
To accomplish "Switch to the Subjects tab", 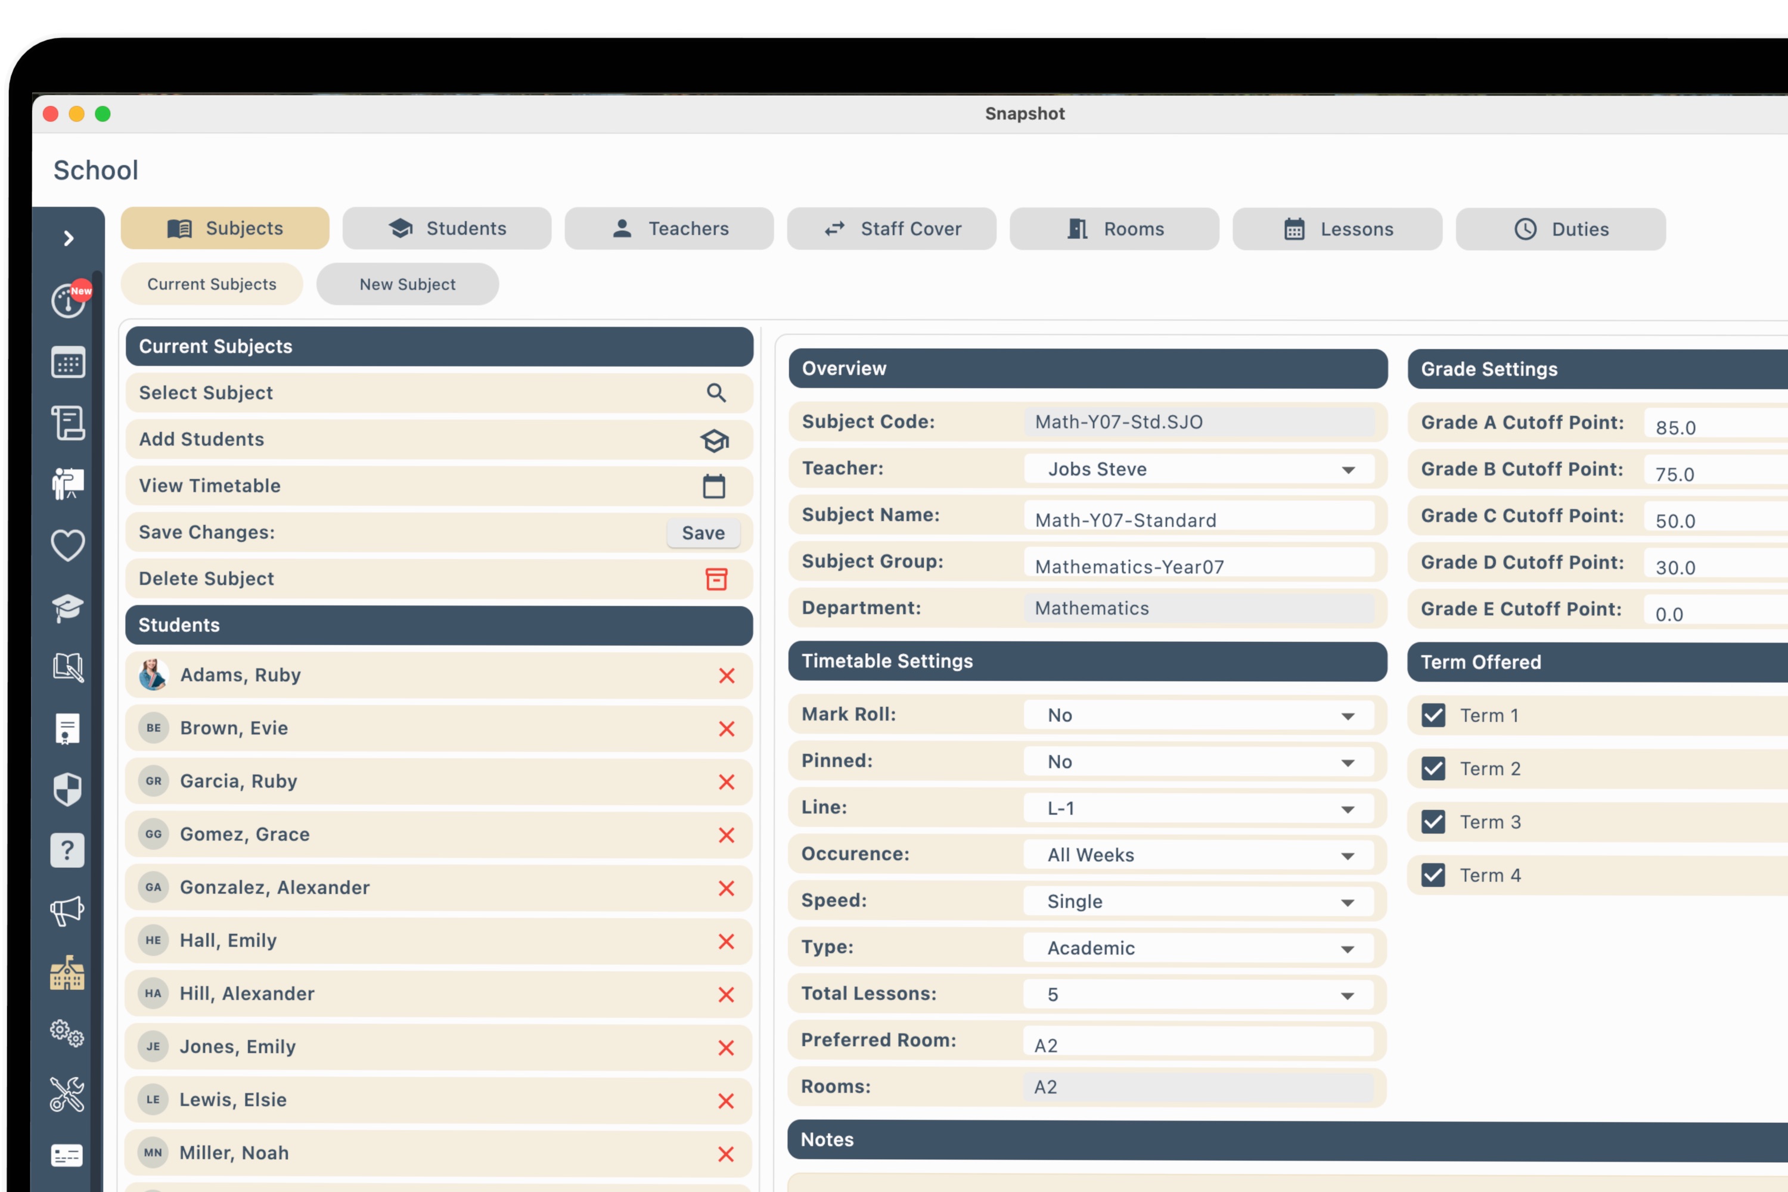I will point(225,228).
